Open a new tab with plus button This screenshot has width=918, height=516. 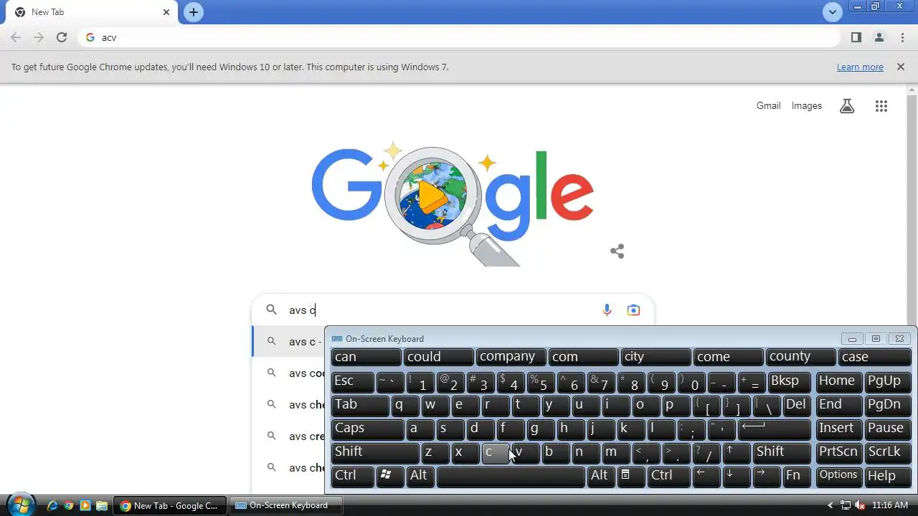coord(193,12)
